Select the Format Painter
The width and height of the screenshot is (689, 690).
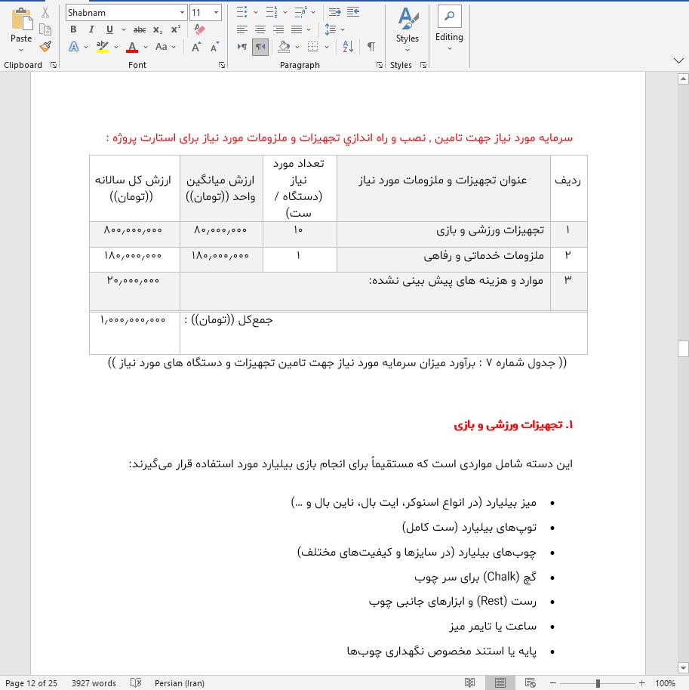tap(45, 47)
